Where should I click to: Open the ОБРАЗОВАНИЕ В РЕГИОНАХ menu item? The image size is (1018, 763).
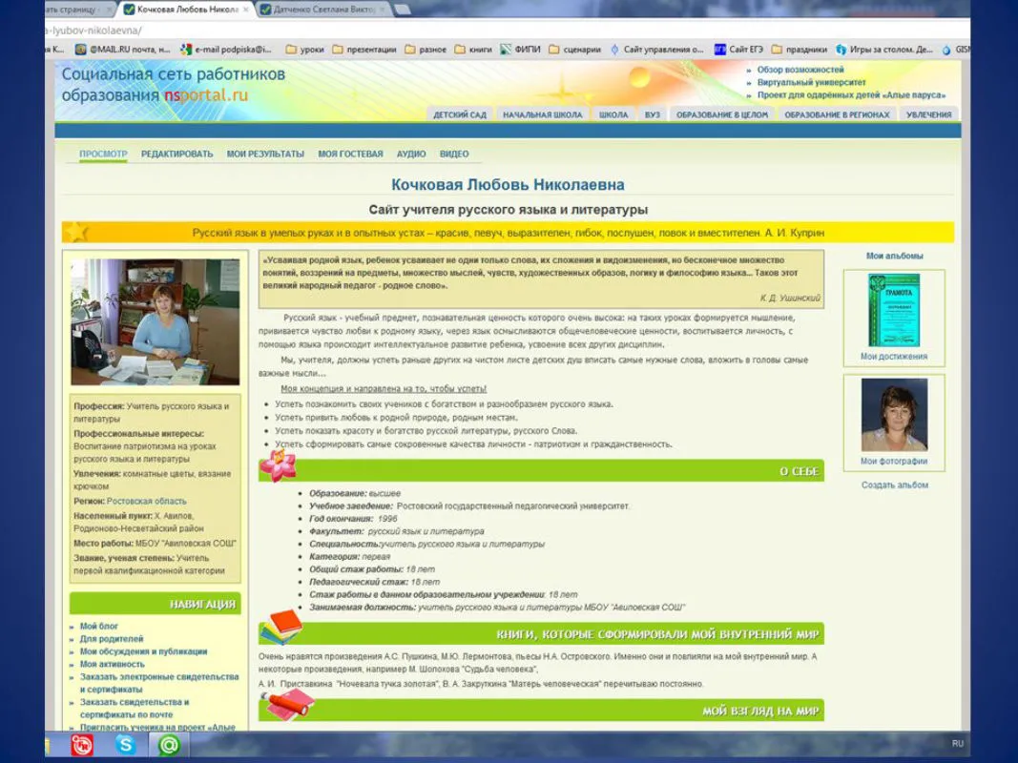point(837,114)
